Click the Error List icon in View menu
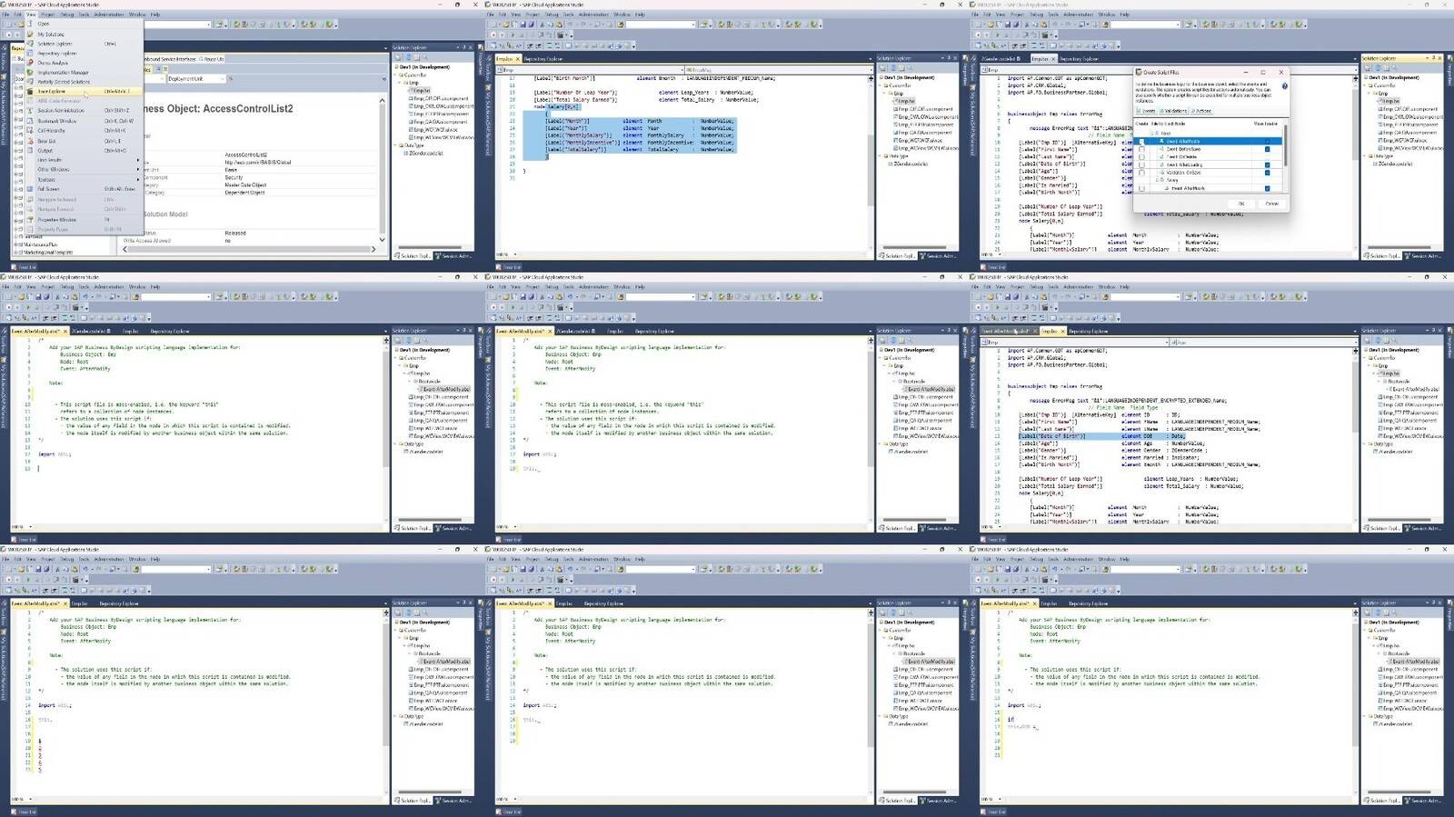The height and width of the screenshot is (817, 1454). click(x=30, y=141)
